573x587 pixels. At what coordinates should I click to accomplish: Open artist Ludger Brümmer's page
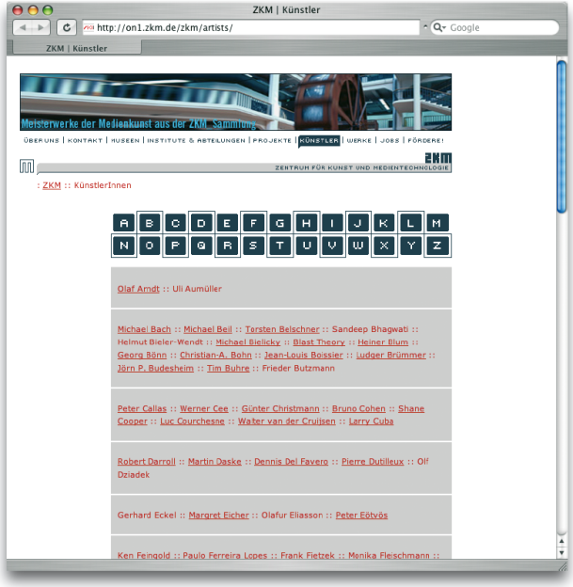click(391, 355)
